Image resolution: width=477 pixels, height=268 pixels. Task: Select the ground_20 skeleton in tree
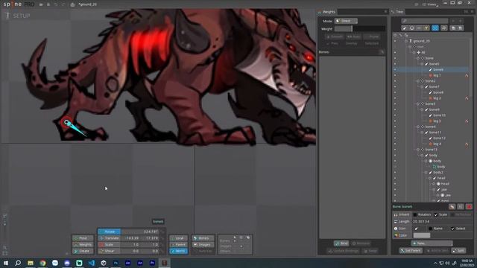pyautogui.click(x=421, y=41)
